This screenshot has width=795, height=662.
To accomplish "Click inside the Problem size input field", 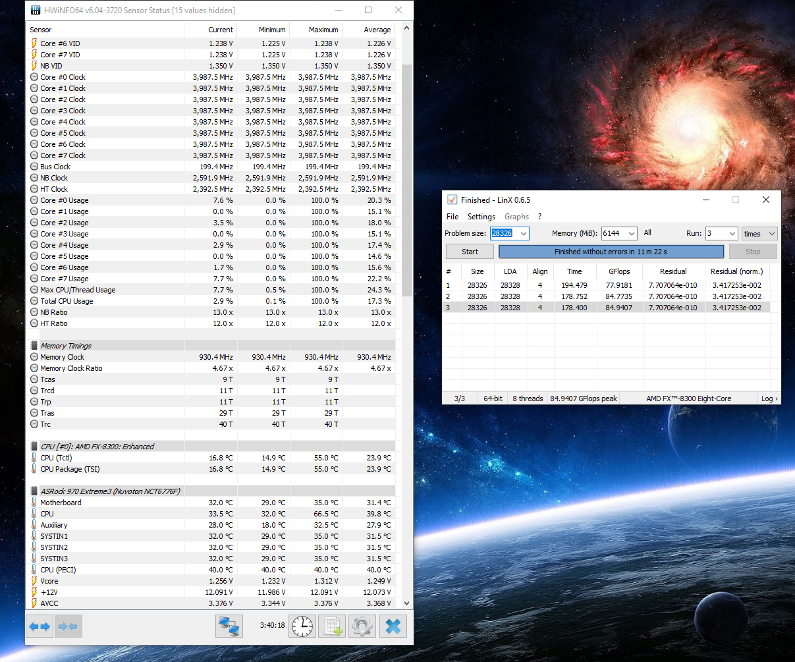I will click(x=503, y=234).
